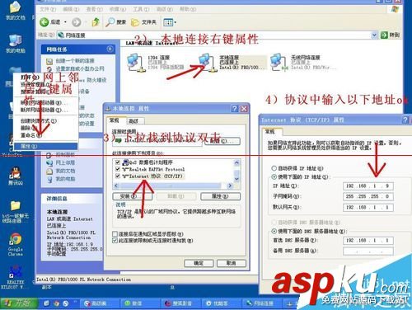Open the Views button dropdown arrow

[175, 22]
